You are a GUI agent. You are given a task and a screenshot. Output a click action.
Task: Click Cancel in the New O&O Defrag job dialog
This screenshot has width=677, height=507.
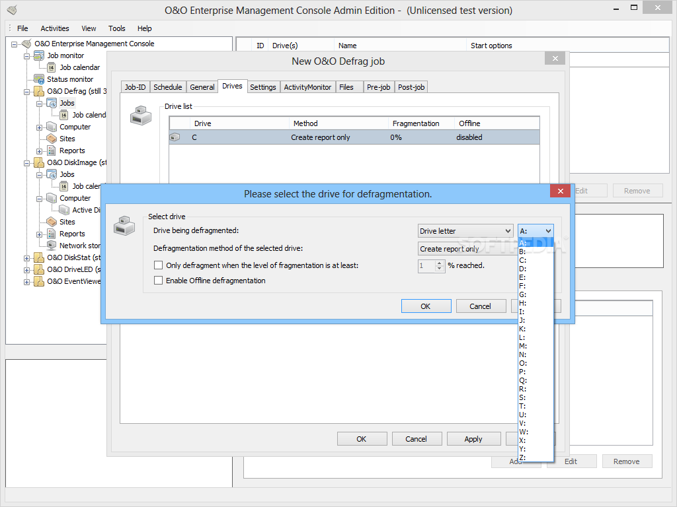click(x=417, y=439)
